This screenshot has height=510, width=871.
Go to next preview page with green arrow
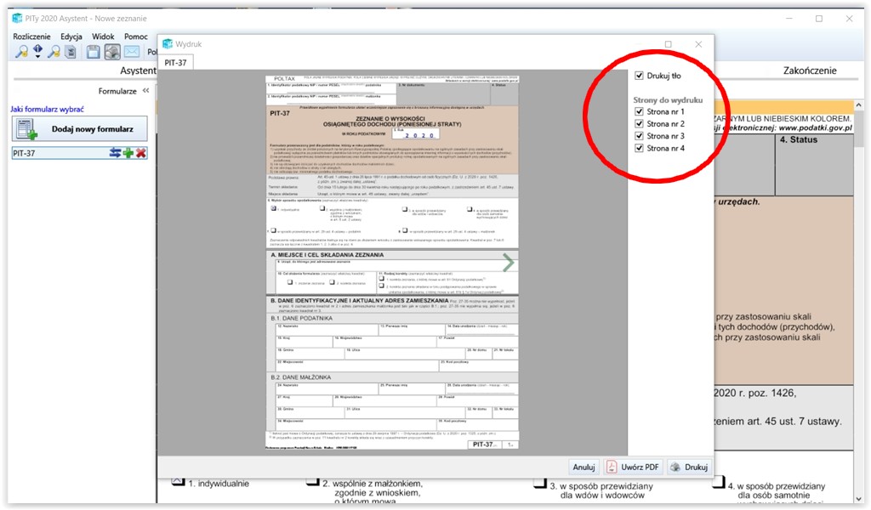point(509,263)
